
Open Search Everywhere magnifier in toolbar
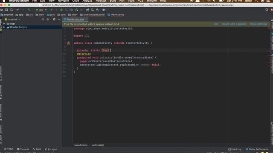point(267,10)
